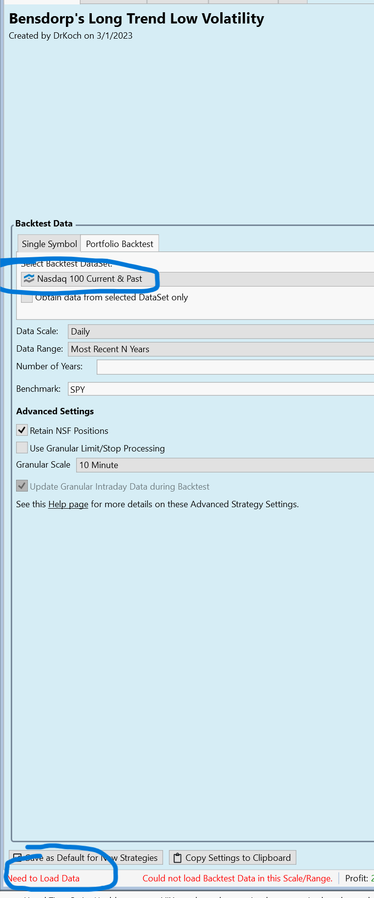Click the Need to Load Data status
Viewport: 374px width, 898px height.
click(x=44, y=878)
